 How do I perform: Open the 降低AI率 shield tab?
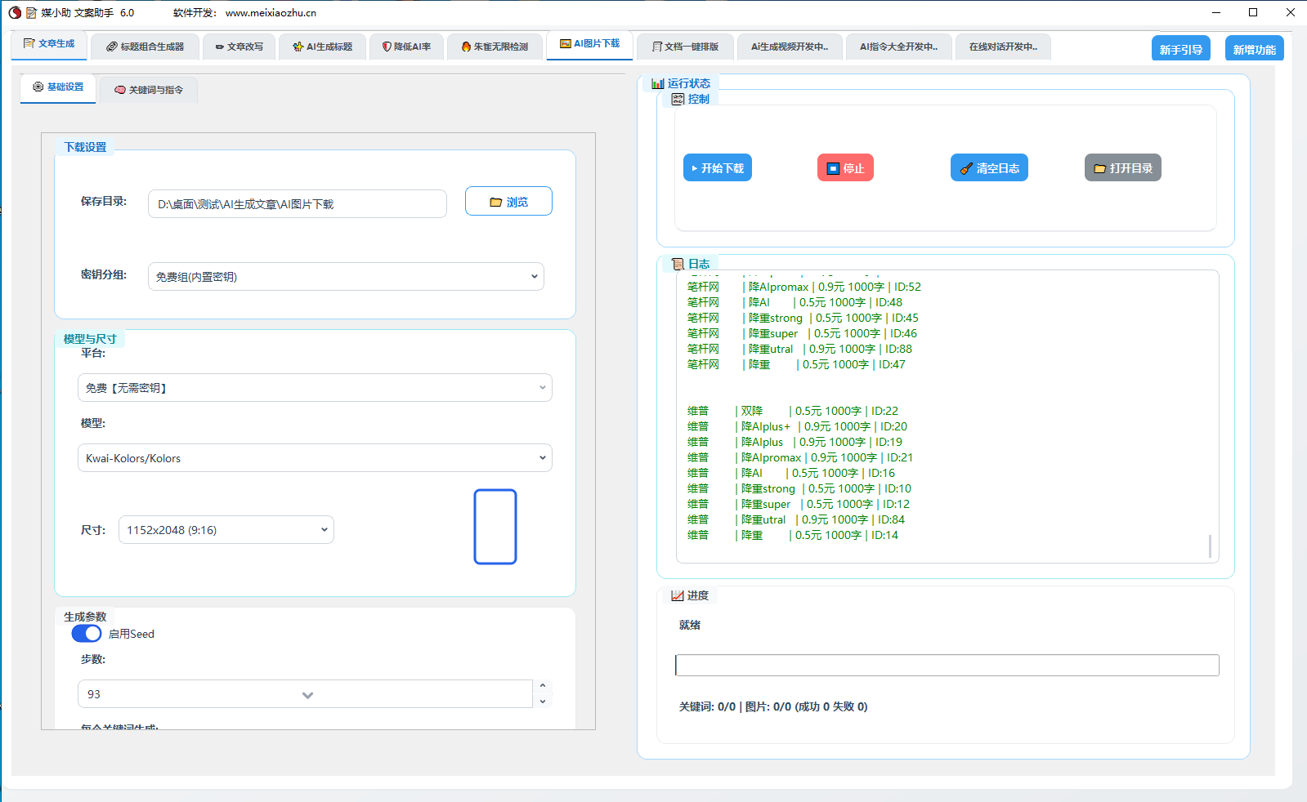406,47
